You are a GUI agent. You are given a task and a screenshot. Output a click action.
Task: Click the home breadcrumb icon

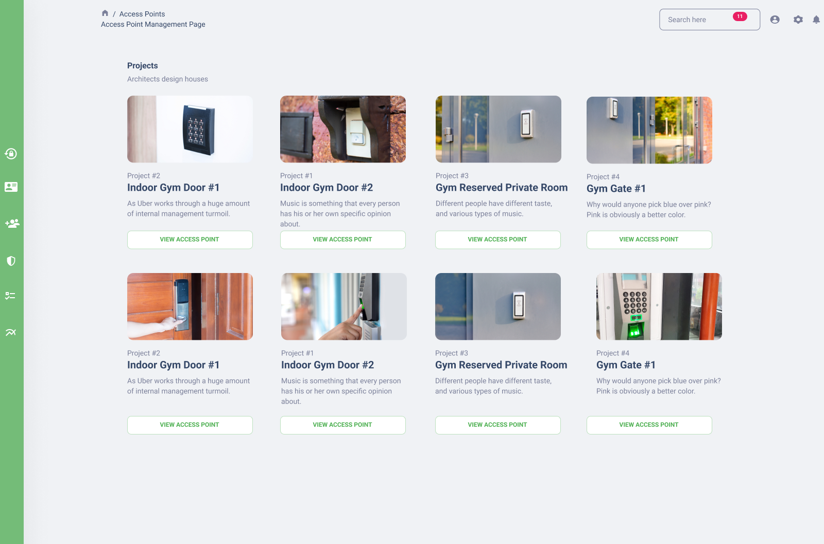coord(105,13)
